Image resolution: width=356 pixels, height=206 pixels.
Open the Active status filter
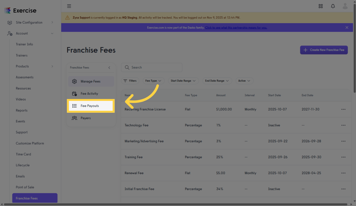[x=244, y=80]
